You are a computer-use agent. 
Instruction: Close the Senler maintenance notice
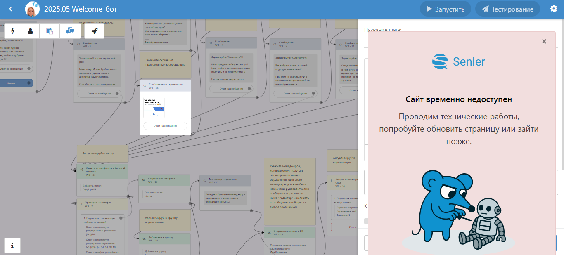[544, 41]
